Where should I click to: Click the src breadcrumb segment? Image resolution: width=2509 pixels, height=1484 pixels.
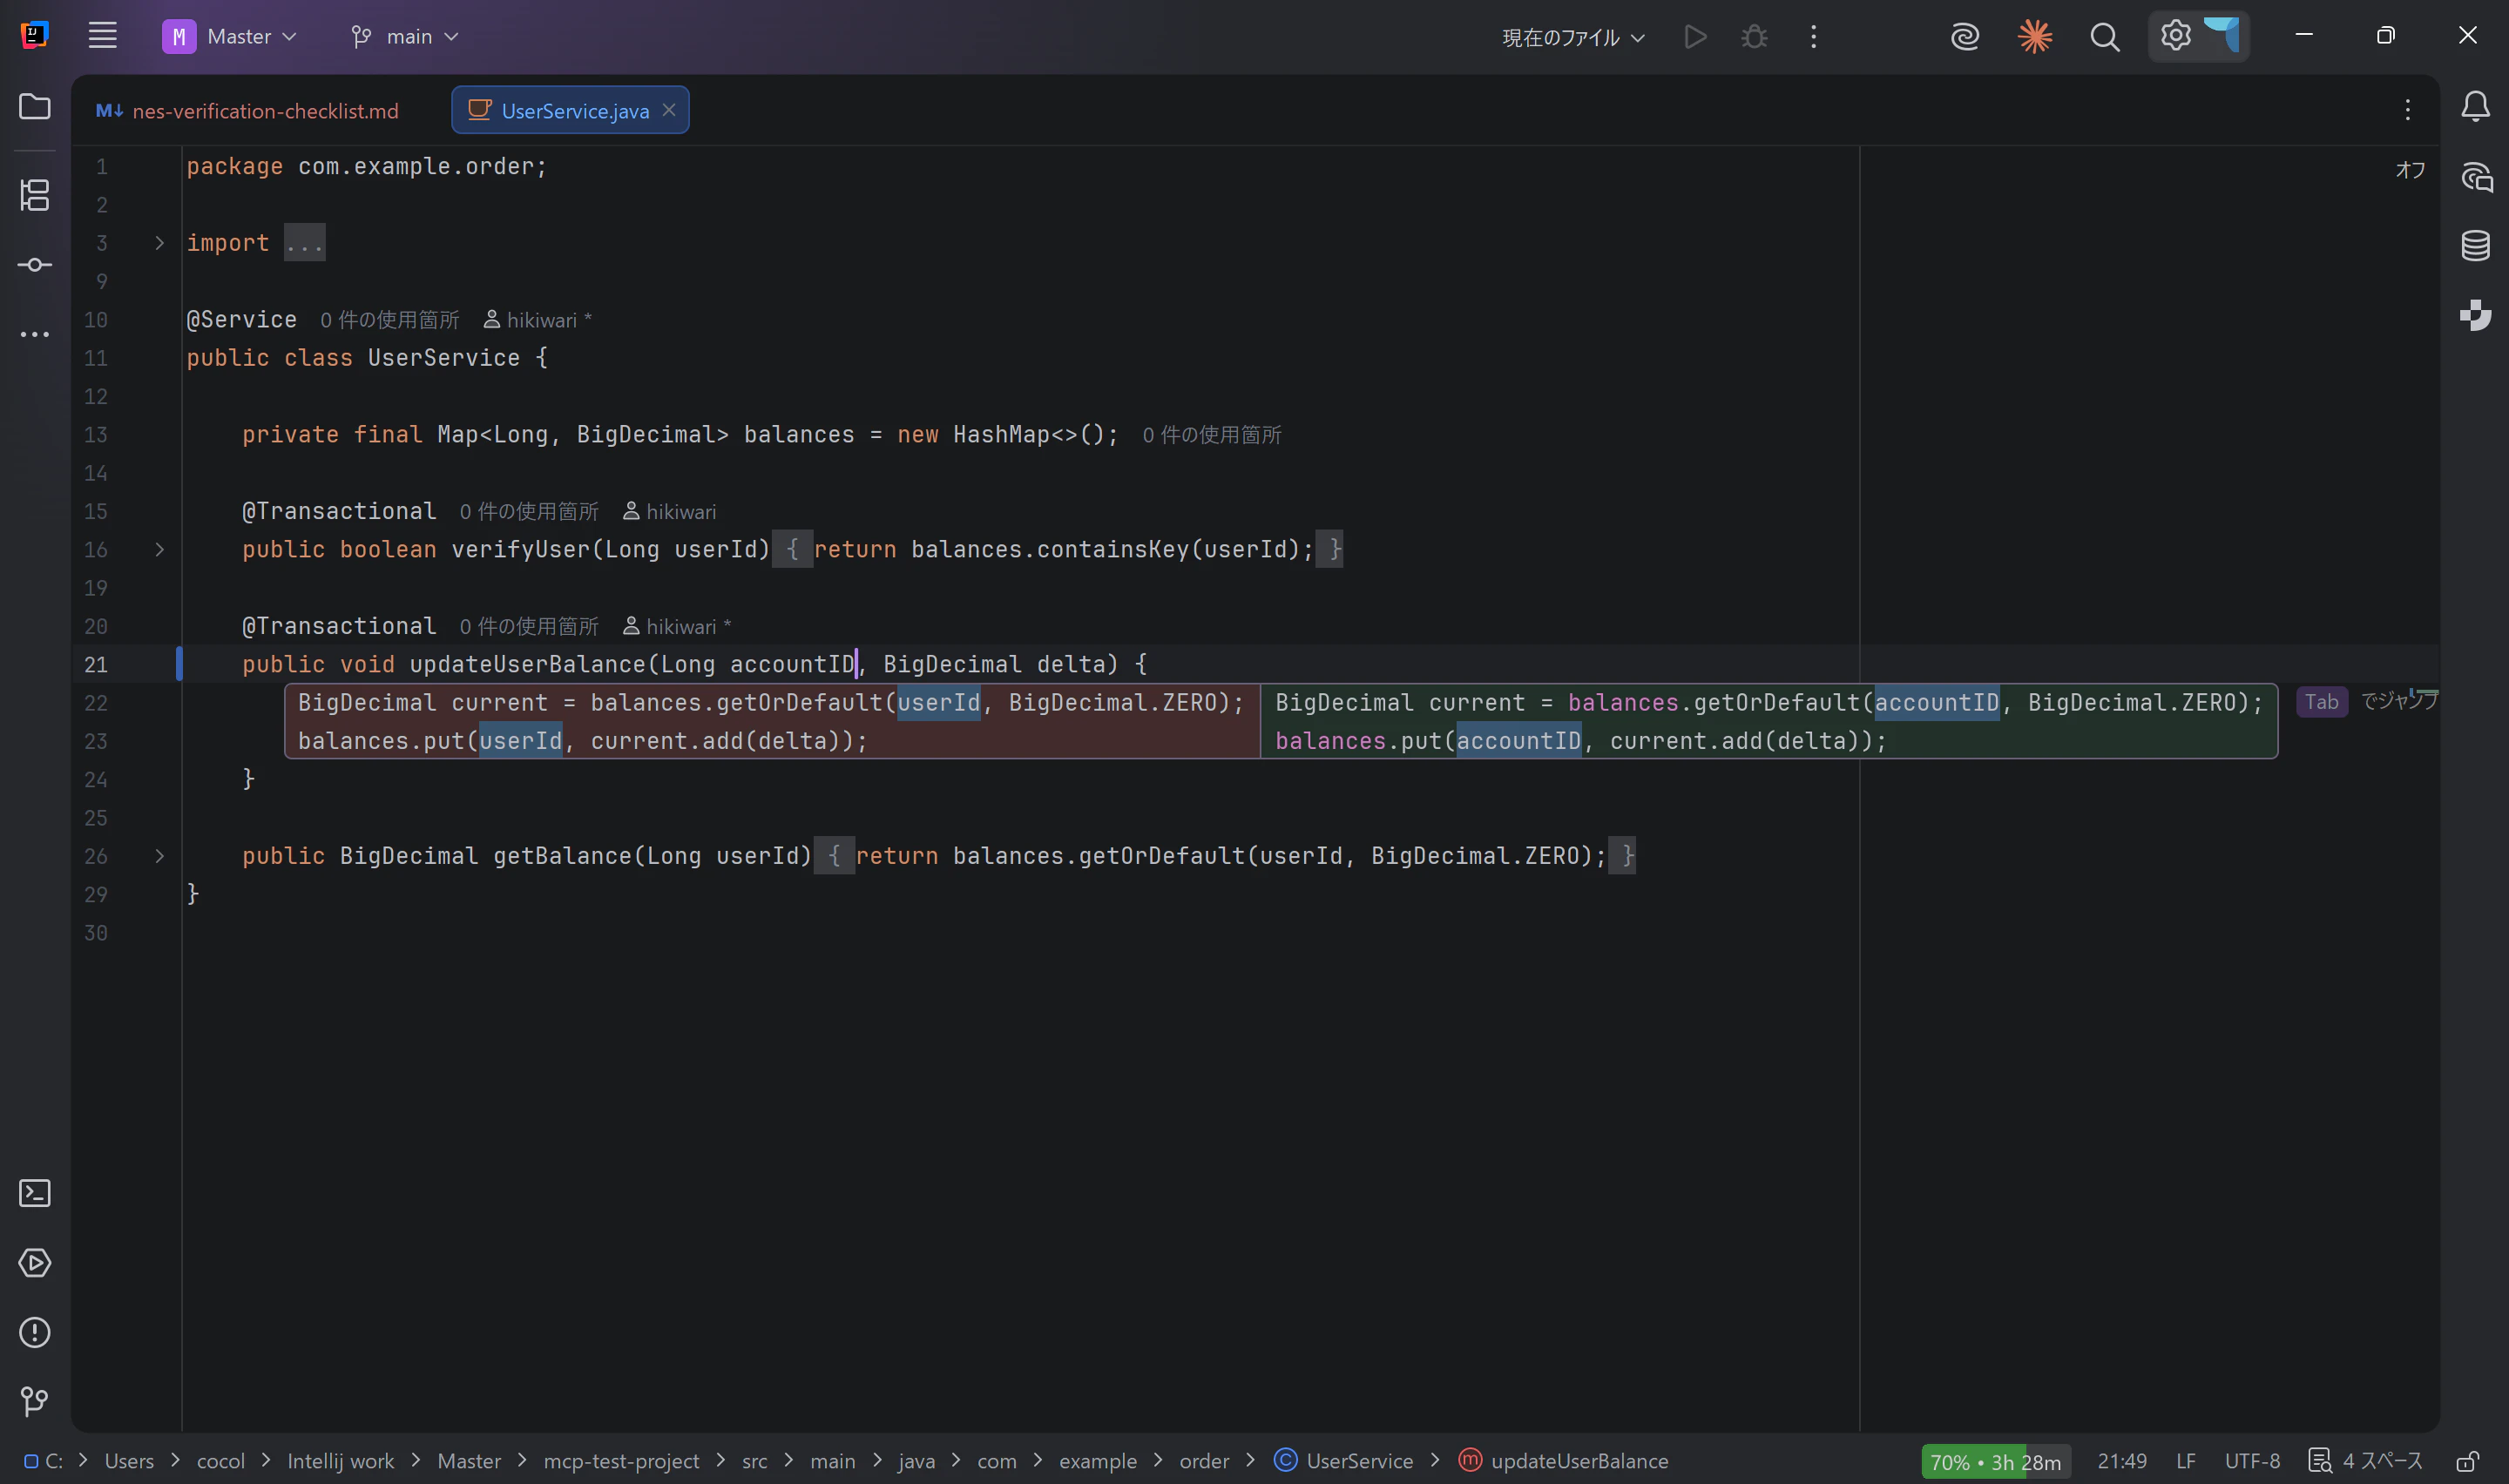tap(755, 1461)
